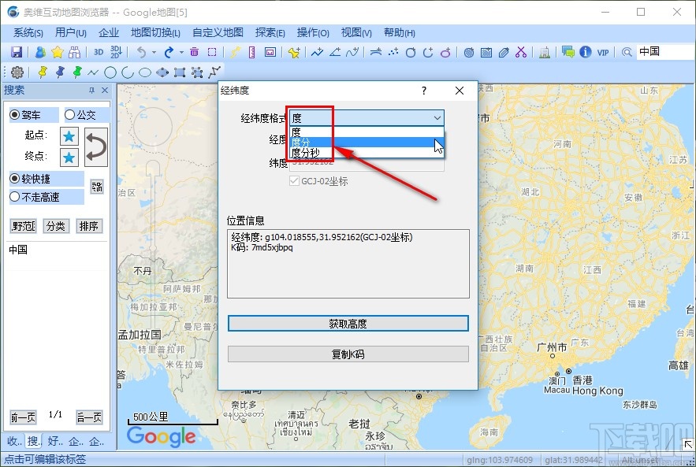
Task: Open the 经纬度格式 dropdown
Action: point(438,117)
